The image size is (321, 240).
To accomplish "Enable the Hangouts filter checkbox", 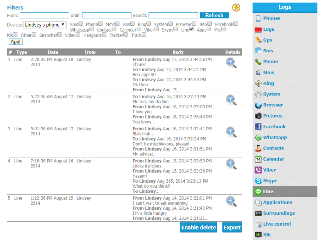I will click(x=105, y=34).
